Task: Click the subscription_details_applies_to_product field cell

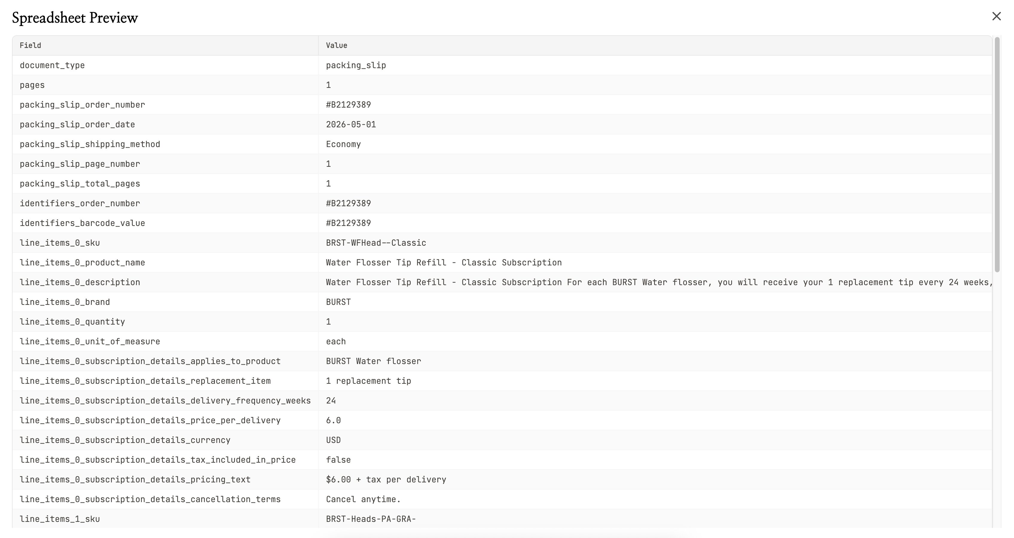Action: coord(165,361)
